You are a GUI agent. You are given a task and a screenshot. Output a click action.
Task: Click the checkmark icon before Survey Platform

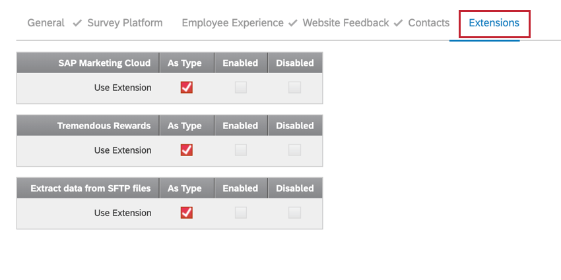tap(77, 24)
